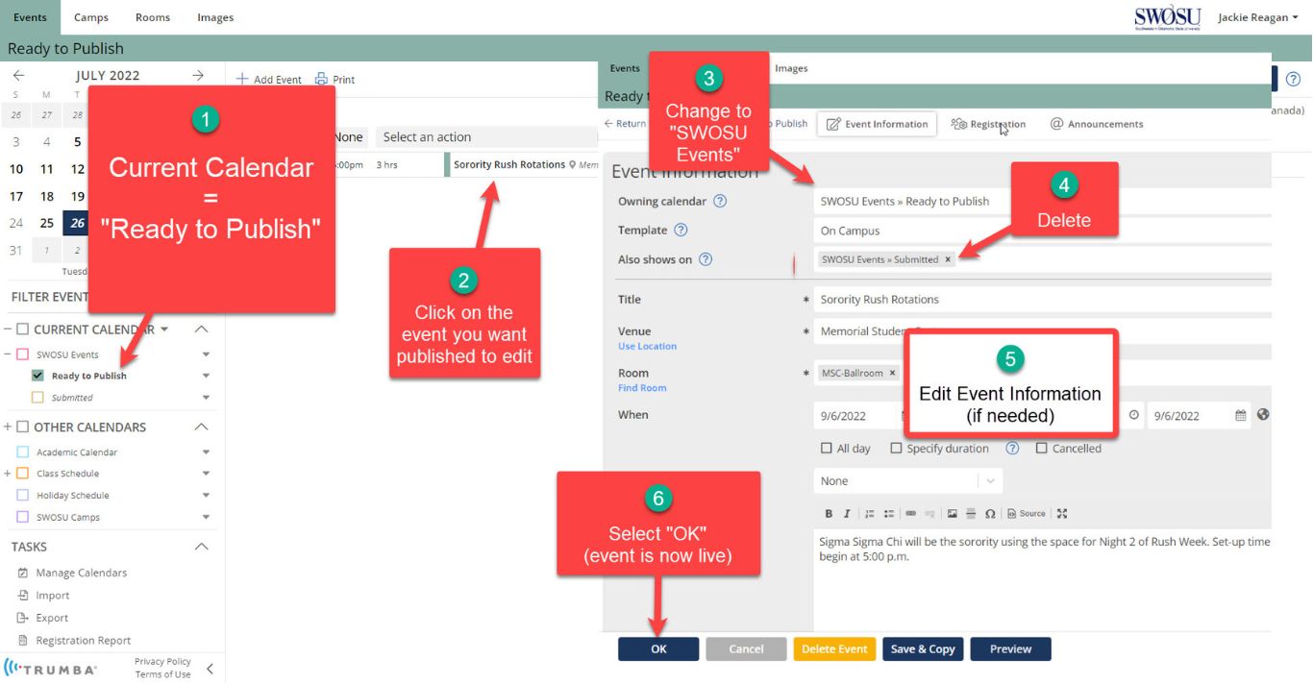Insert a special character (Omega) in the editor
Screen dimensions: 1313x683
(x=990, y=514)
